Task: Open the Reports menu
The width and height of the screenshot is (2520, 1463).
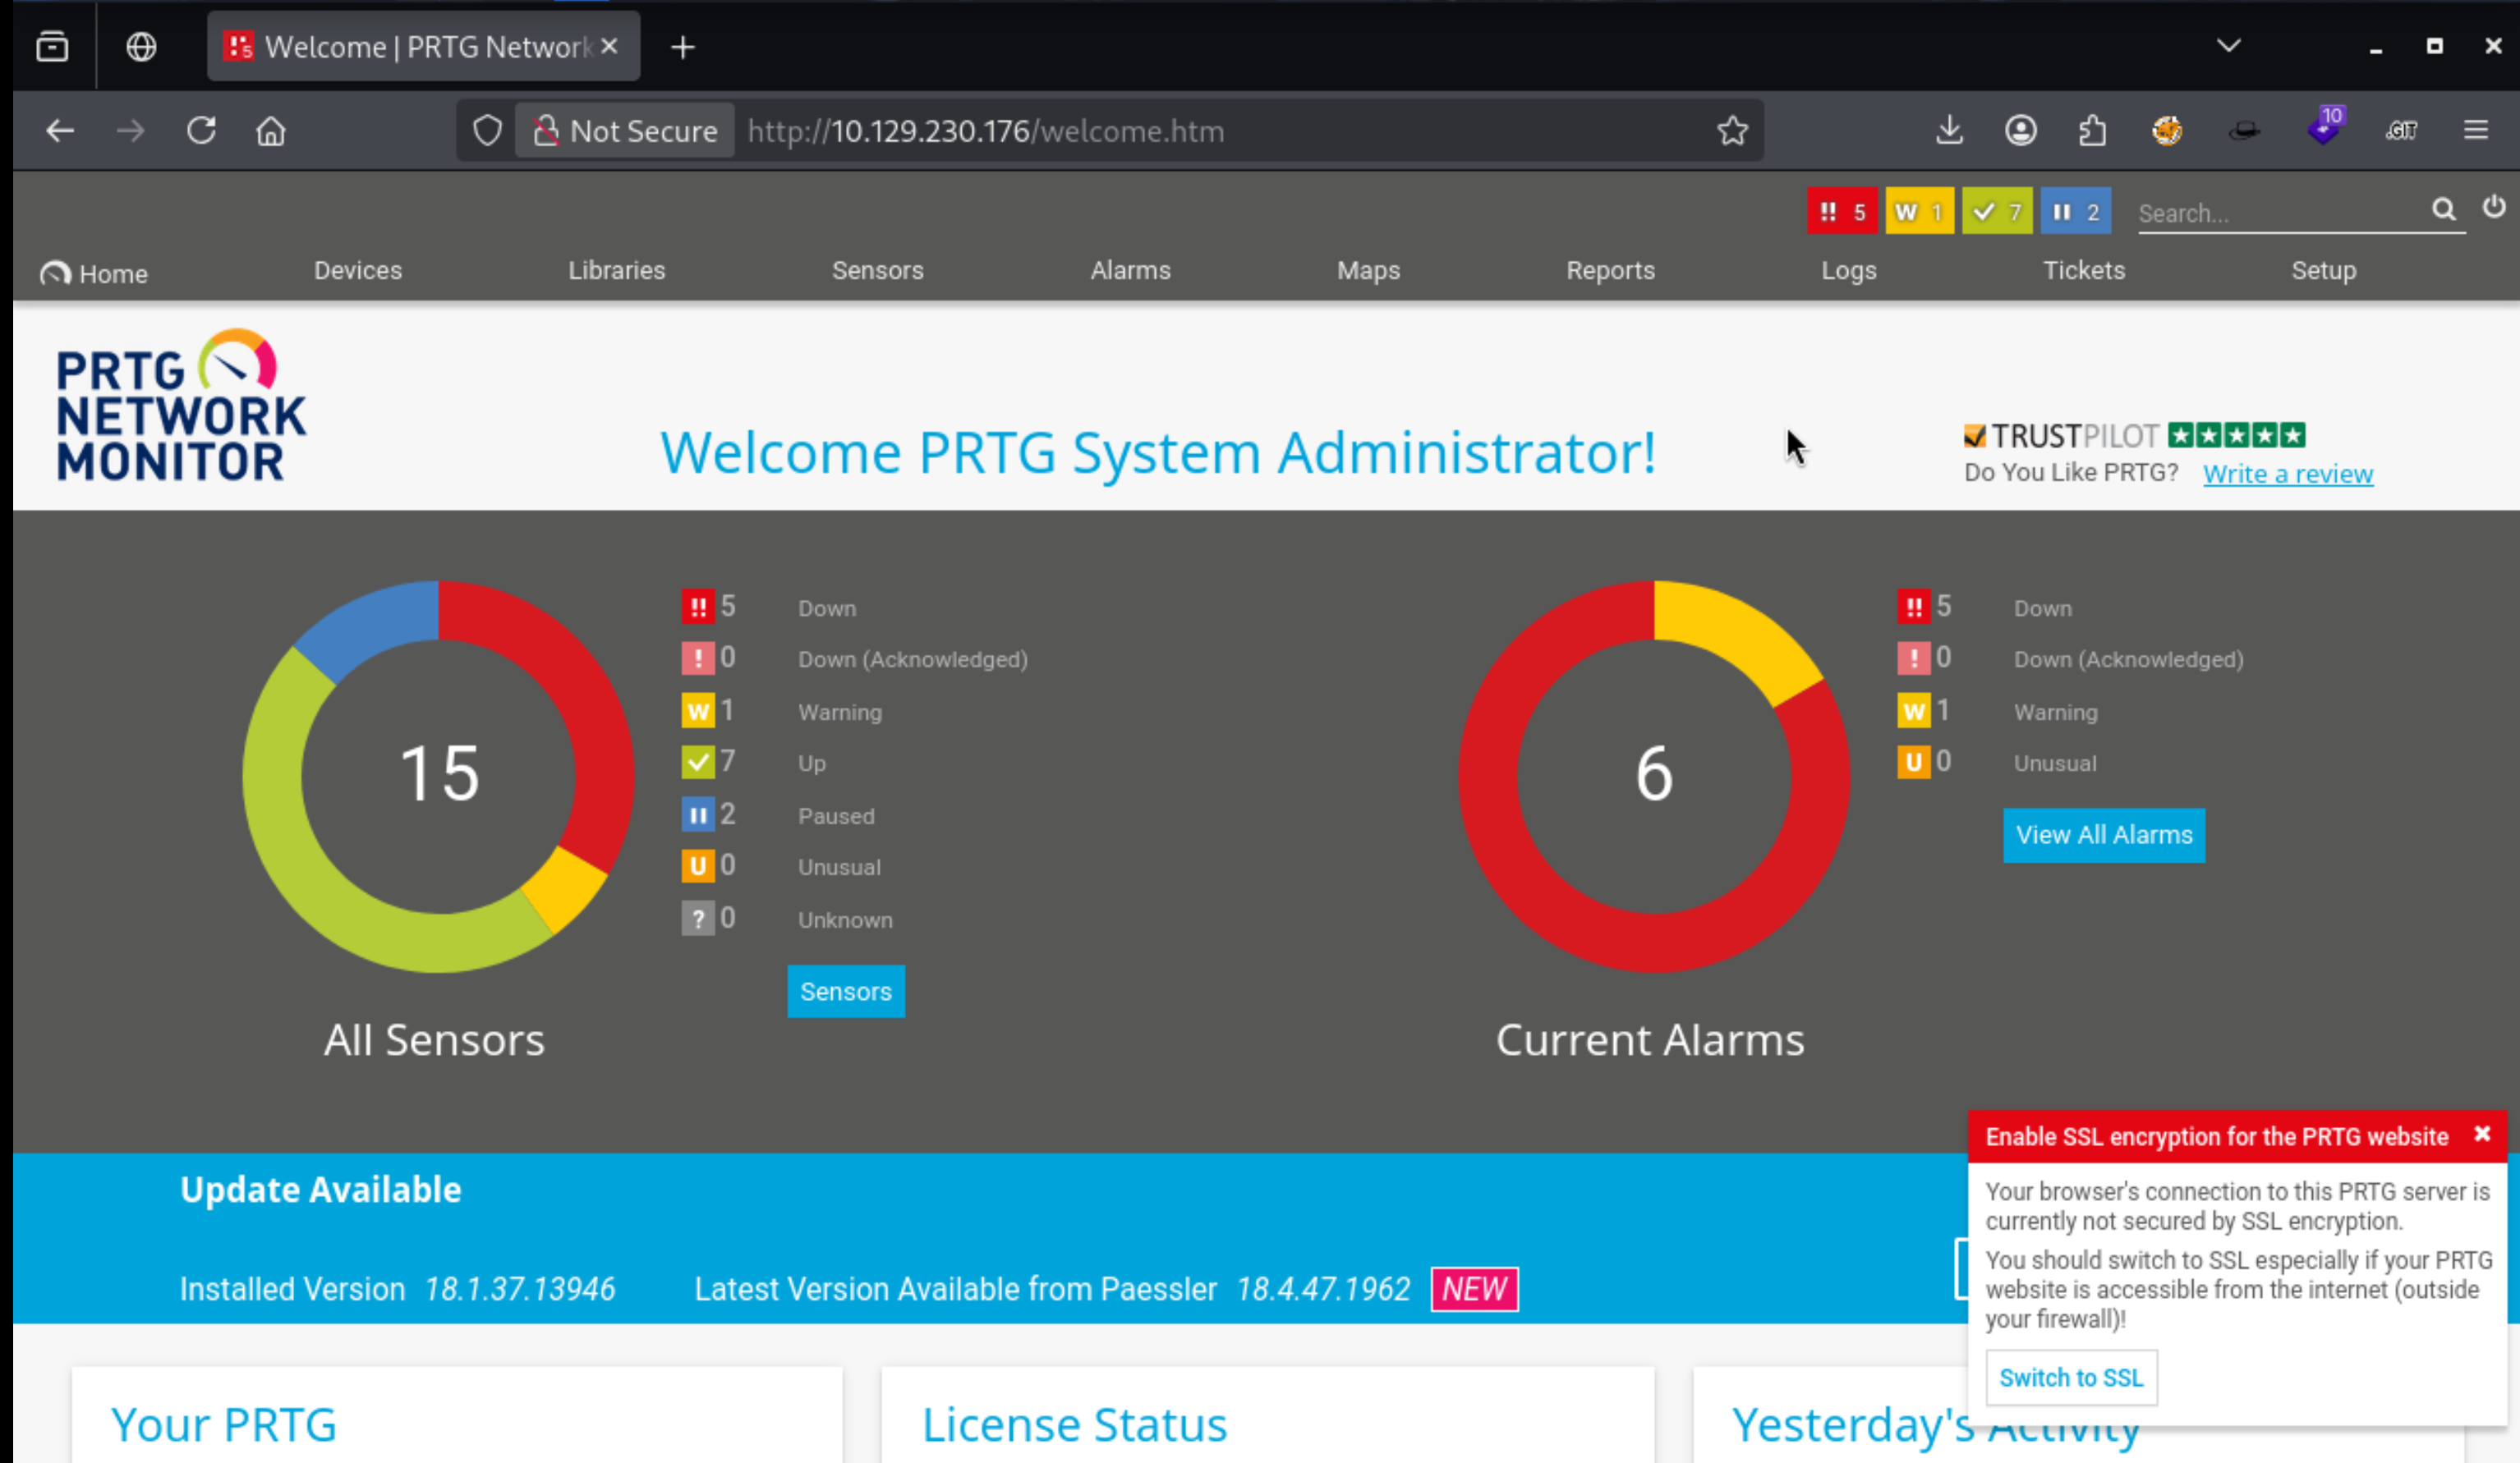Action: (x=1610, y=270)
